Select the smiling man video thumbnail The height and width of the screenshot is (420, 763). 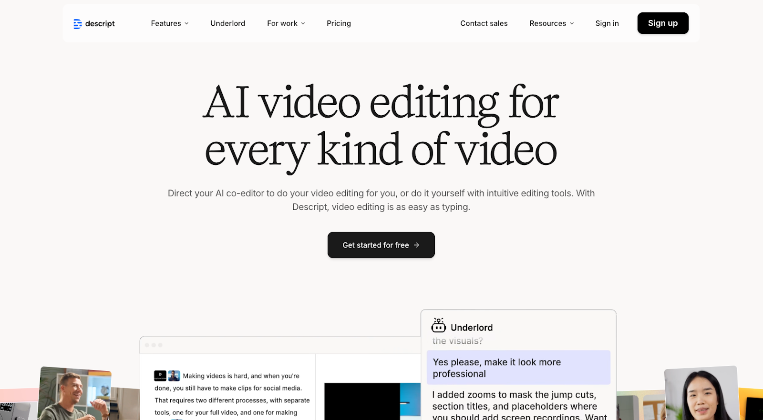[74, 393]
